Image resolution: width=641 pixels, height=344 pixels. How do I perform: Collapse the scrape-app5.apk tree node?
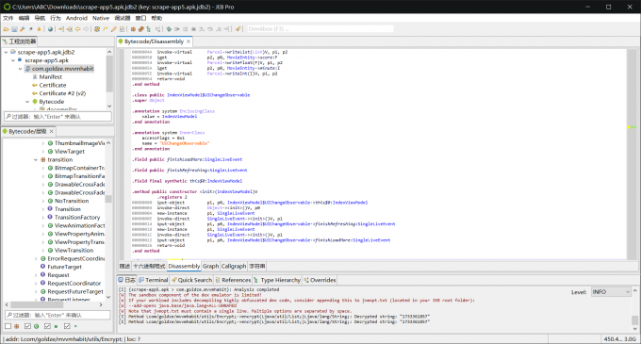(x=13, y=60)
